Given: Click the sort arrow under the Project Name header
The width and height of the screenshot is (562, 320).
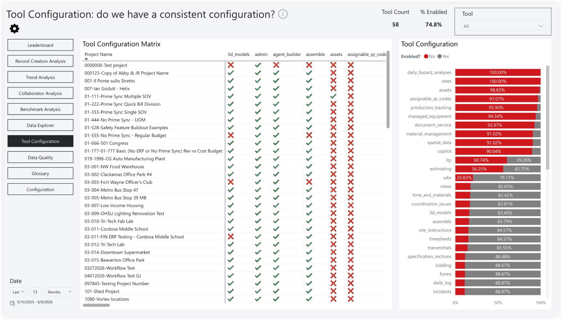Looking at the screenshot, I should (86, 59).
